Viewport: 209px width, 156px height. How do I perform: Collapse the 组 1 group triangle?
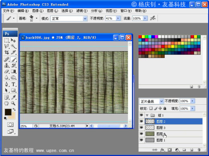(147, 115)
